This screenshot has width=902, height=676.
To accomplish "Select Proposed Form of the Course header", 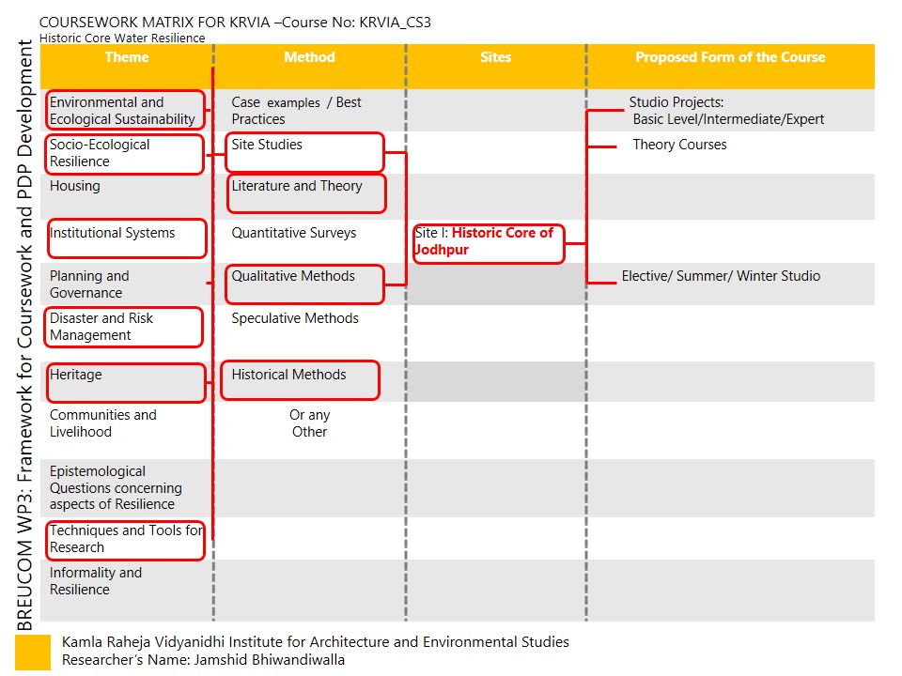I will pos(730,57).
